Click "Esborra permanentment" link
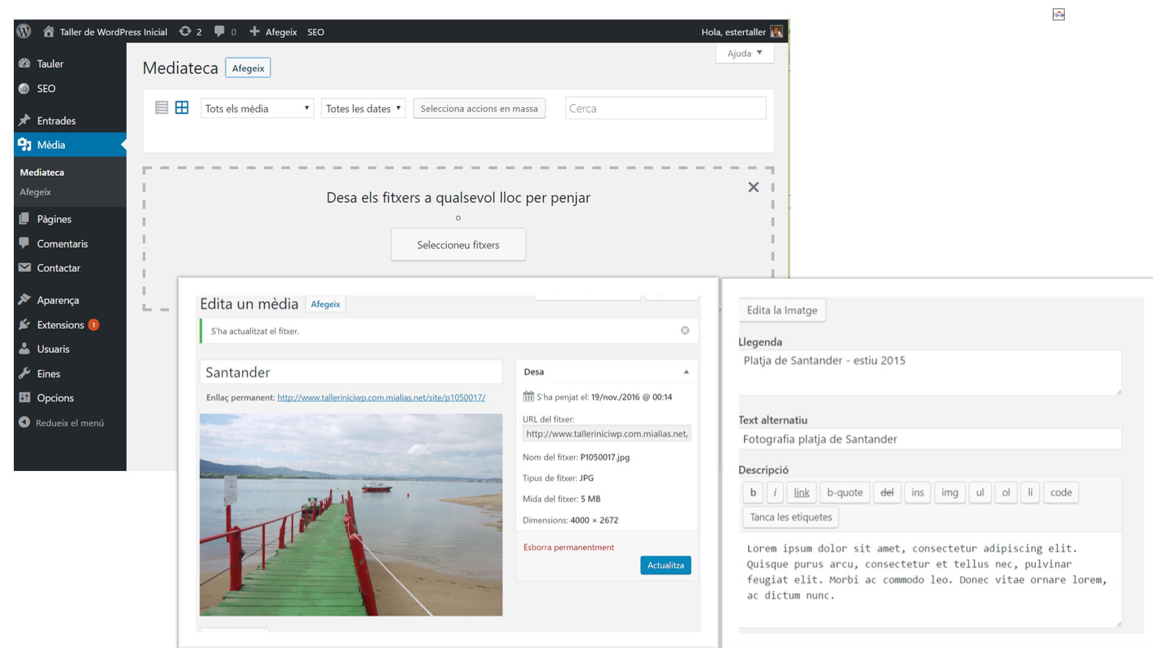 [569, 547]
